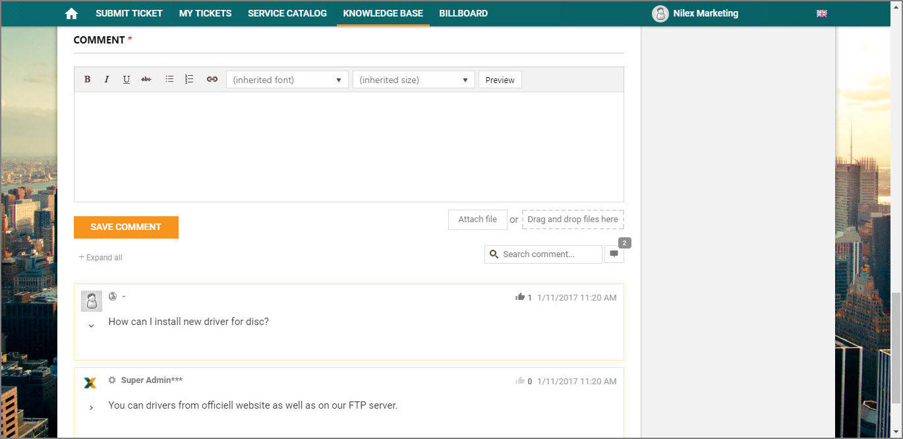Open the Service Catalog
This screenshot has height=439, width=903.
pyautogui.click(x=287, y=13)
